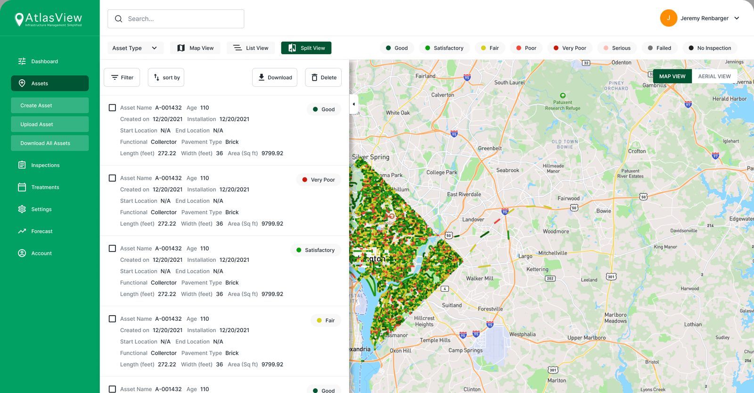Select Map View basemap toggle

pos(672,76)
